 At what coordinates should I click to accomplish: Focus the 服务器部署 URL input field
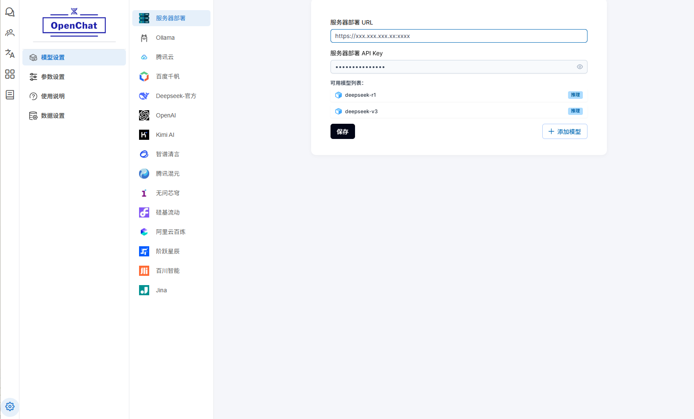459,36
